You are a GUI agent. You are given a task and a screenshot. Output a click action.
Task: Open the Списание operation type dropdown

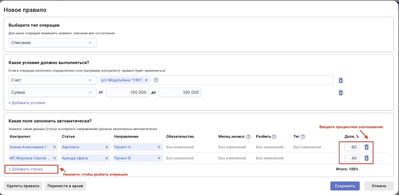pos(53,43)
